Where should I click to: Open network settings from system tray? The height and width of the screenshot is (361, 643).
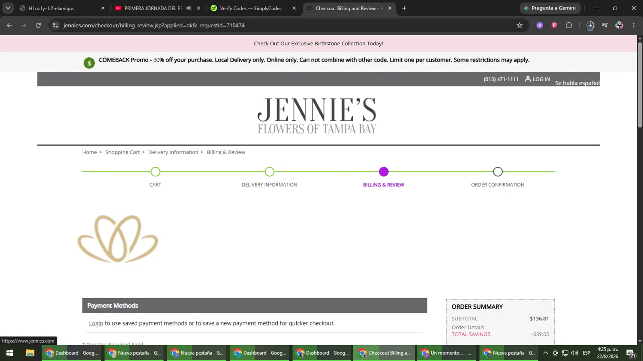click(565, 353)
